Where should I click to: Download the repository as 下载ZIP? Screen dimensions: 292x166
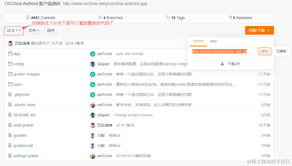point(234,64)
